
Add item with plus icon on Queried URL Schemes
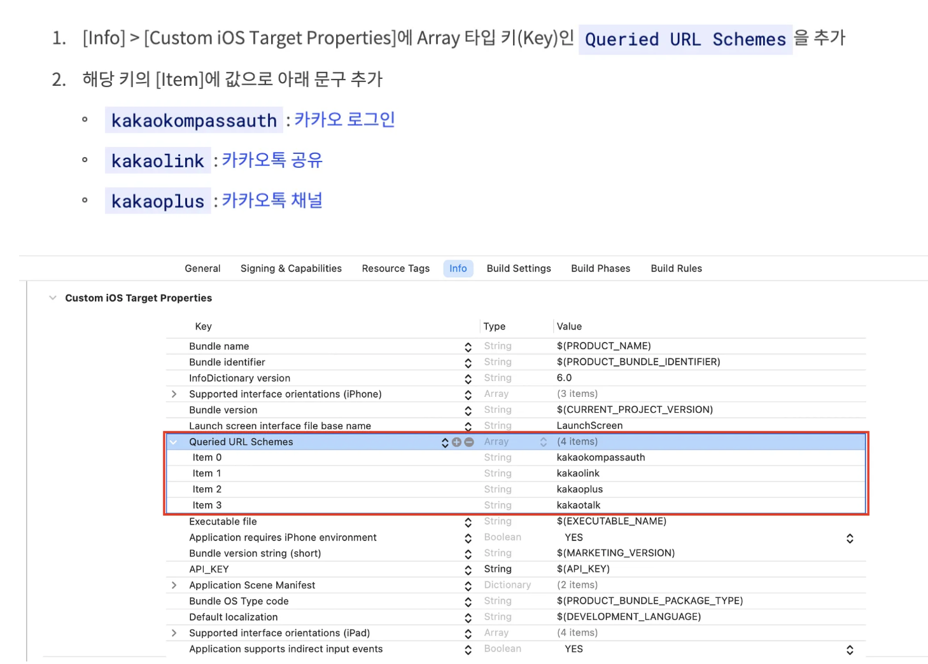pos(456,442)
